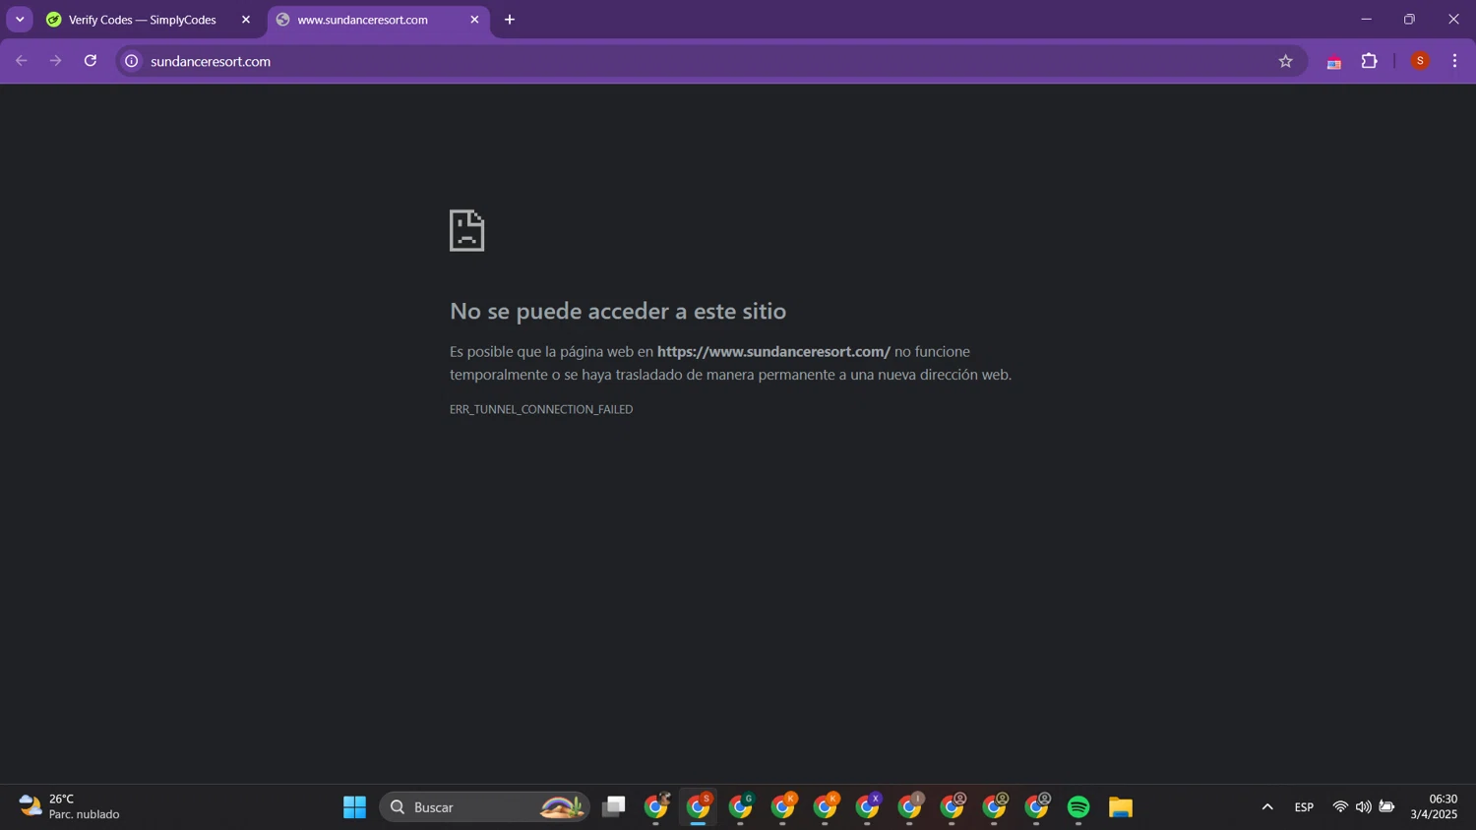Click the bold https://www.sundanceresort.com/ URL text
The height and width of the screenshot is (830, 1476).
click(773, 351)
